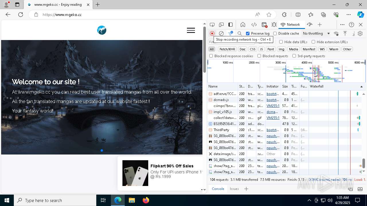Open DevTools Welcome home tab

tap(243, 25)
